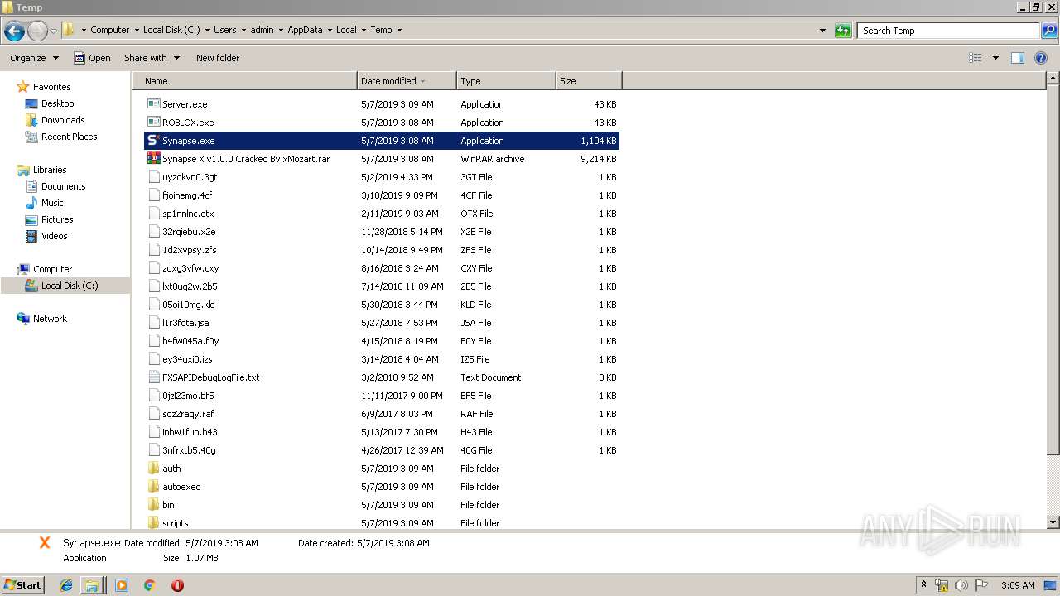This screenshot has width=1060, height=596.
Task: Open Downloads in the Favorites list
Action: pyautogui.click(x=63, y=120)
